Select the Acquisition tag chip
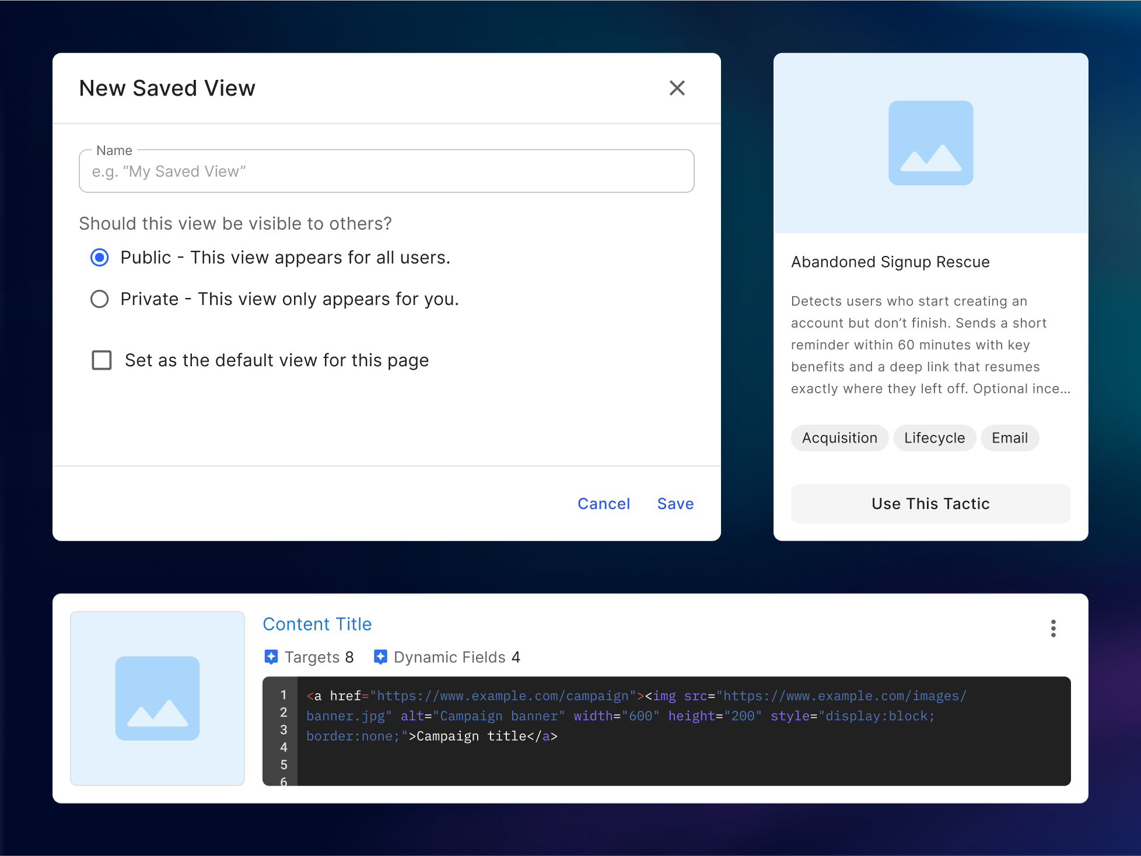 click(x=839, y=438)
